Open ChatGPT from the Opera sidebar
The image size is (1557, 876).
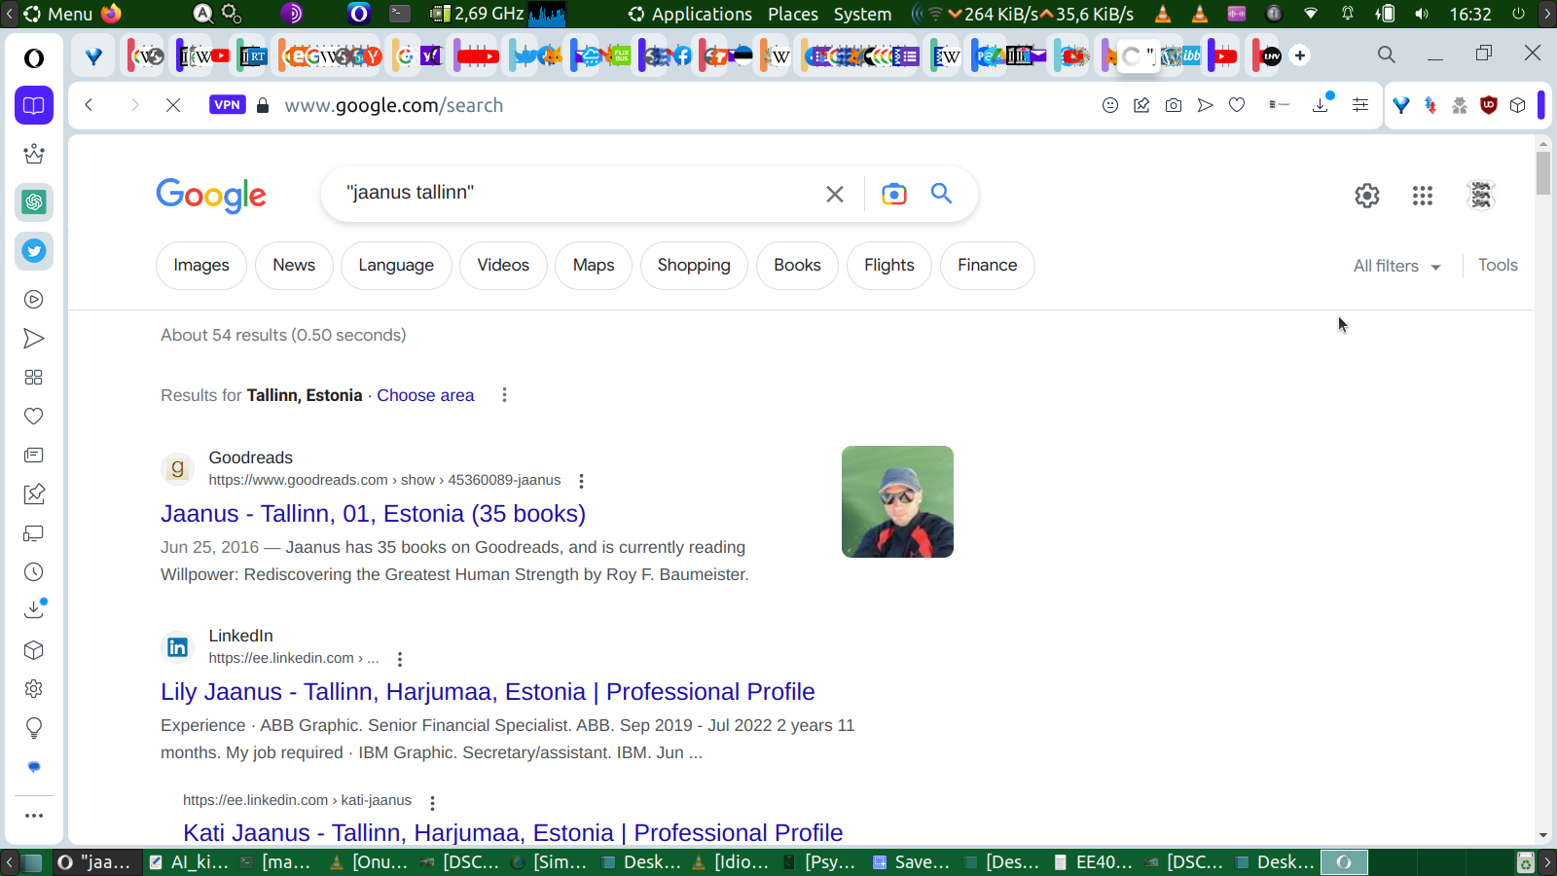34,202
